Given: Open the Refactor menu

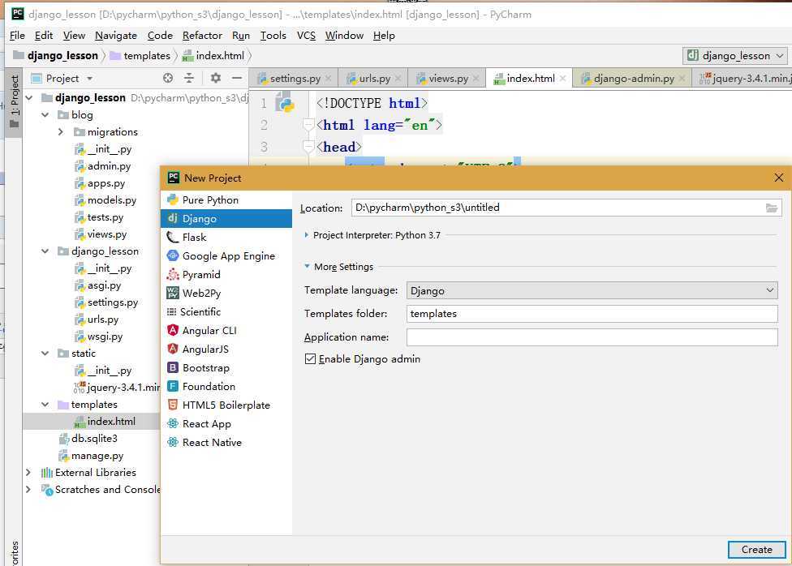Looking at the screenshot, I should pos(202,36).
